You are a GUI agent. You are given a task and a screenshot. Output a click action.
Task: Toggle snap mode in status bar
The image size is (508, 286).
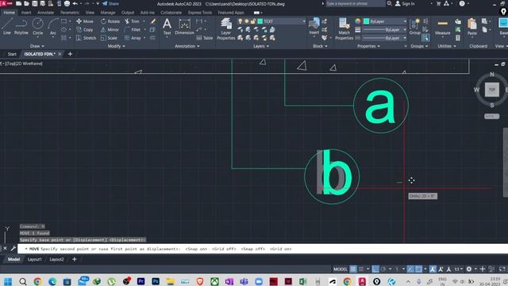[361, 269]
